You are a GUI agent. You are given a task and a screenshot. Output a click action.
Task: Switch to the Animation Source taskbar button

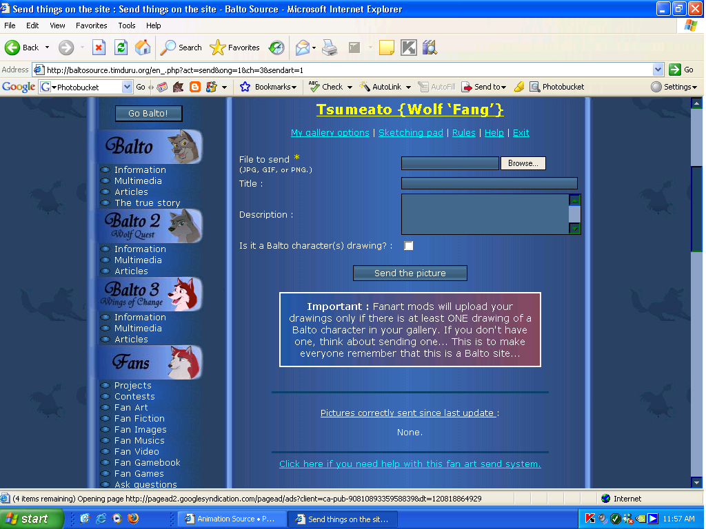click(232, 519)
